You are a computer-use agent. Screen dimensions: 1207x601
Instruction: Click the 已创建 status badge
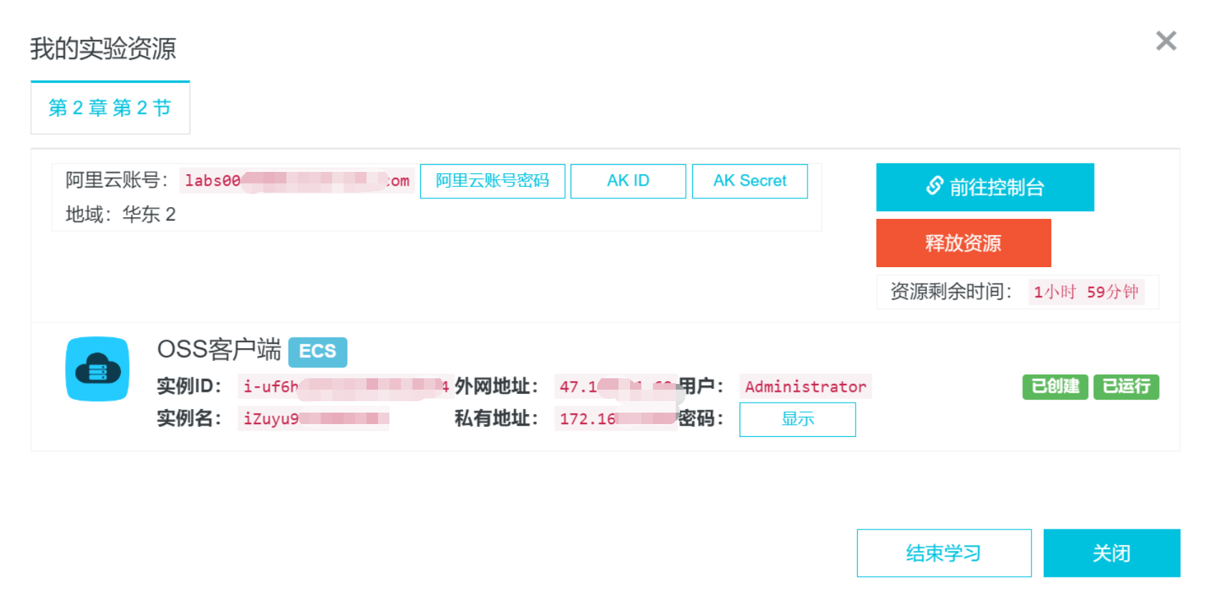(1055, 387)
